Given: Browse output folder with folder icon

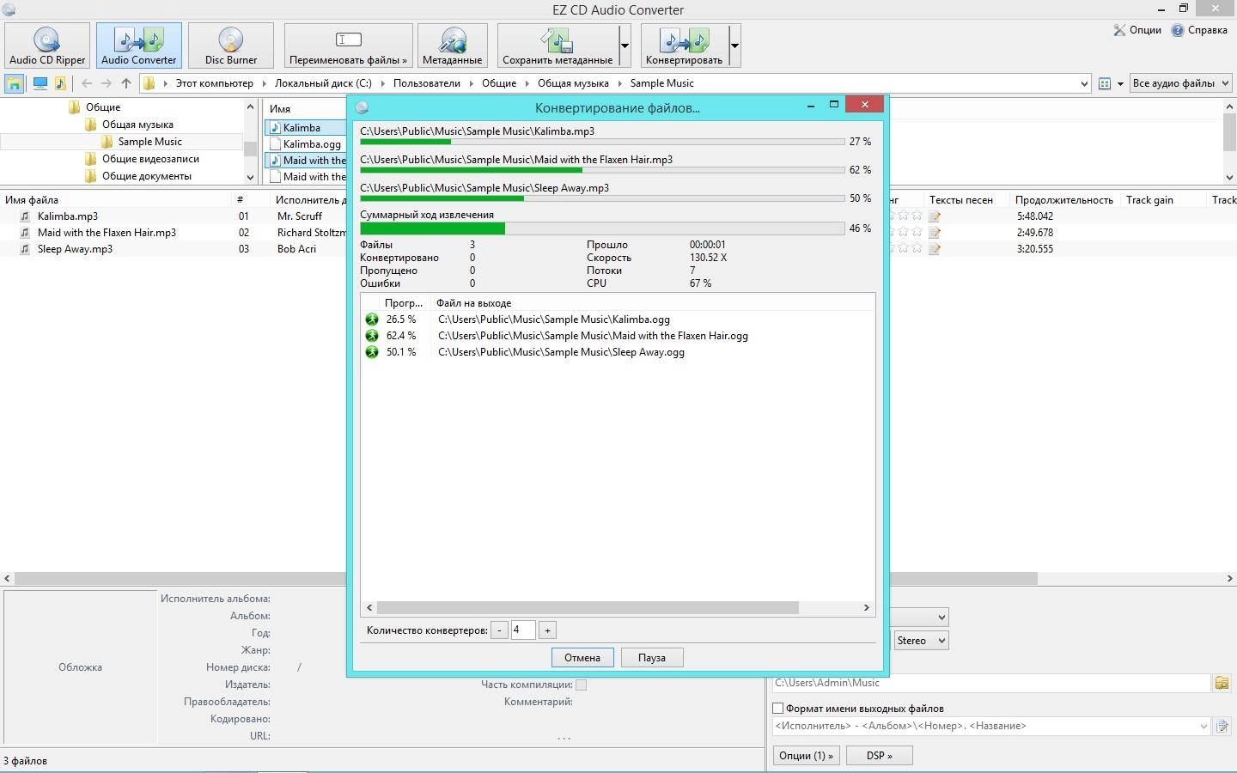Looking at the screenshot, I should click(x=1222, y=684).
